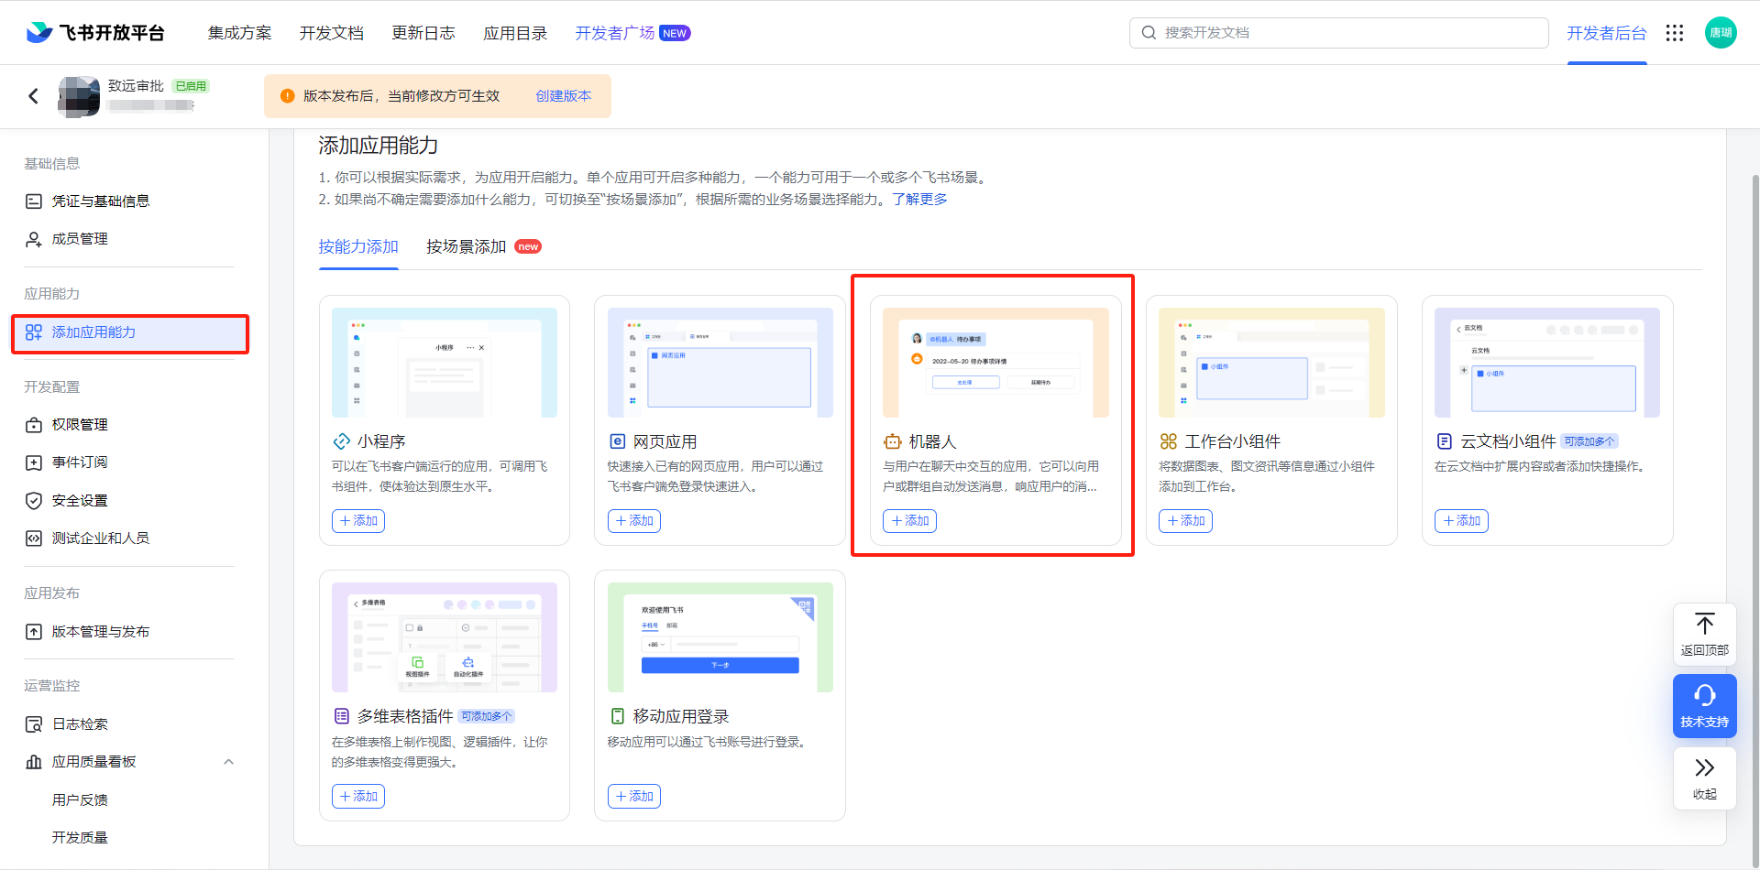
Task: Click 返回顶部 arrow button
Action: (1704, 635)
